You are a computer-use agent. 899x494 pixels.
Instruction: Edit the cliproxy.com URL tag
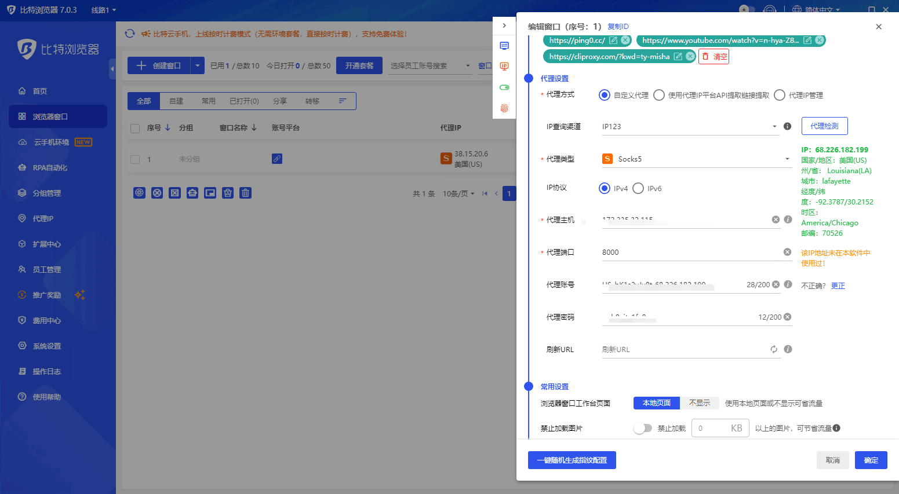(x=678, y=57)
